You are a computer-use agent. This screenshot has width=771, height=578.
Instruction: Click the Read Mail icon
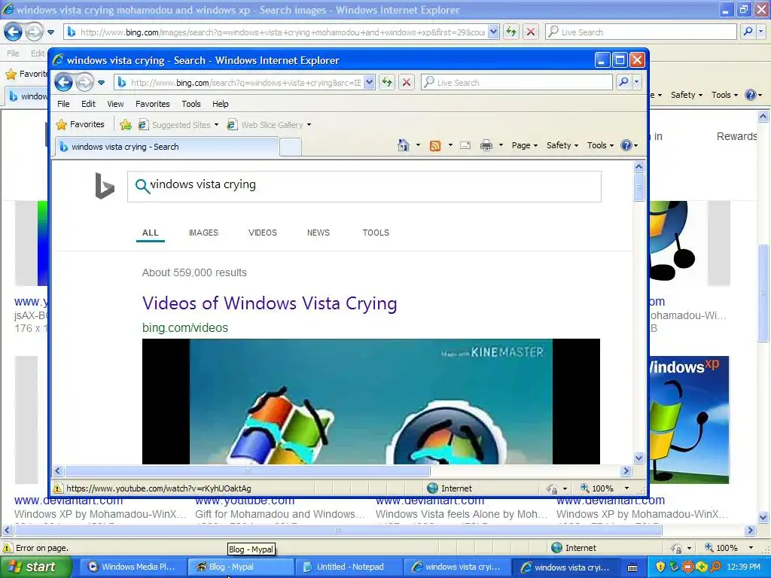[465, 145]
